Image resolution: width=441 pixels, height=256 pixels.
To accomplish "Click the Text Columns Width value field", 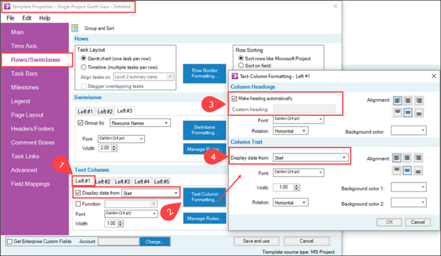I will point(111,223).
